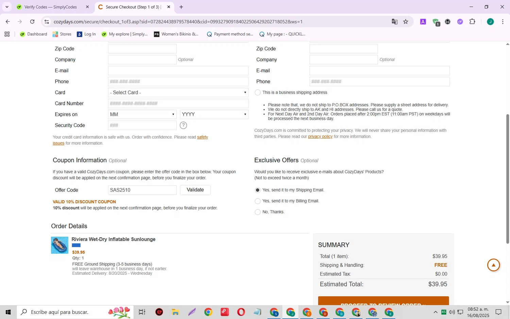Viewport: 510px width, 319px height.
Task: Click the sunlounge product thumbnail image
Action: coord(60,245)
